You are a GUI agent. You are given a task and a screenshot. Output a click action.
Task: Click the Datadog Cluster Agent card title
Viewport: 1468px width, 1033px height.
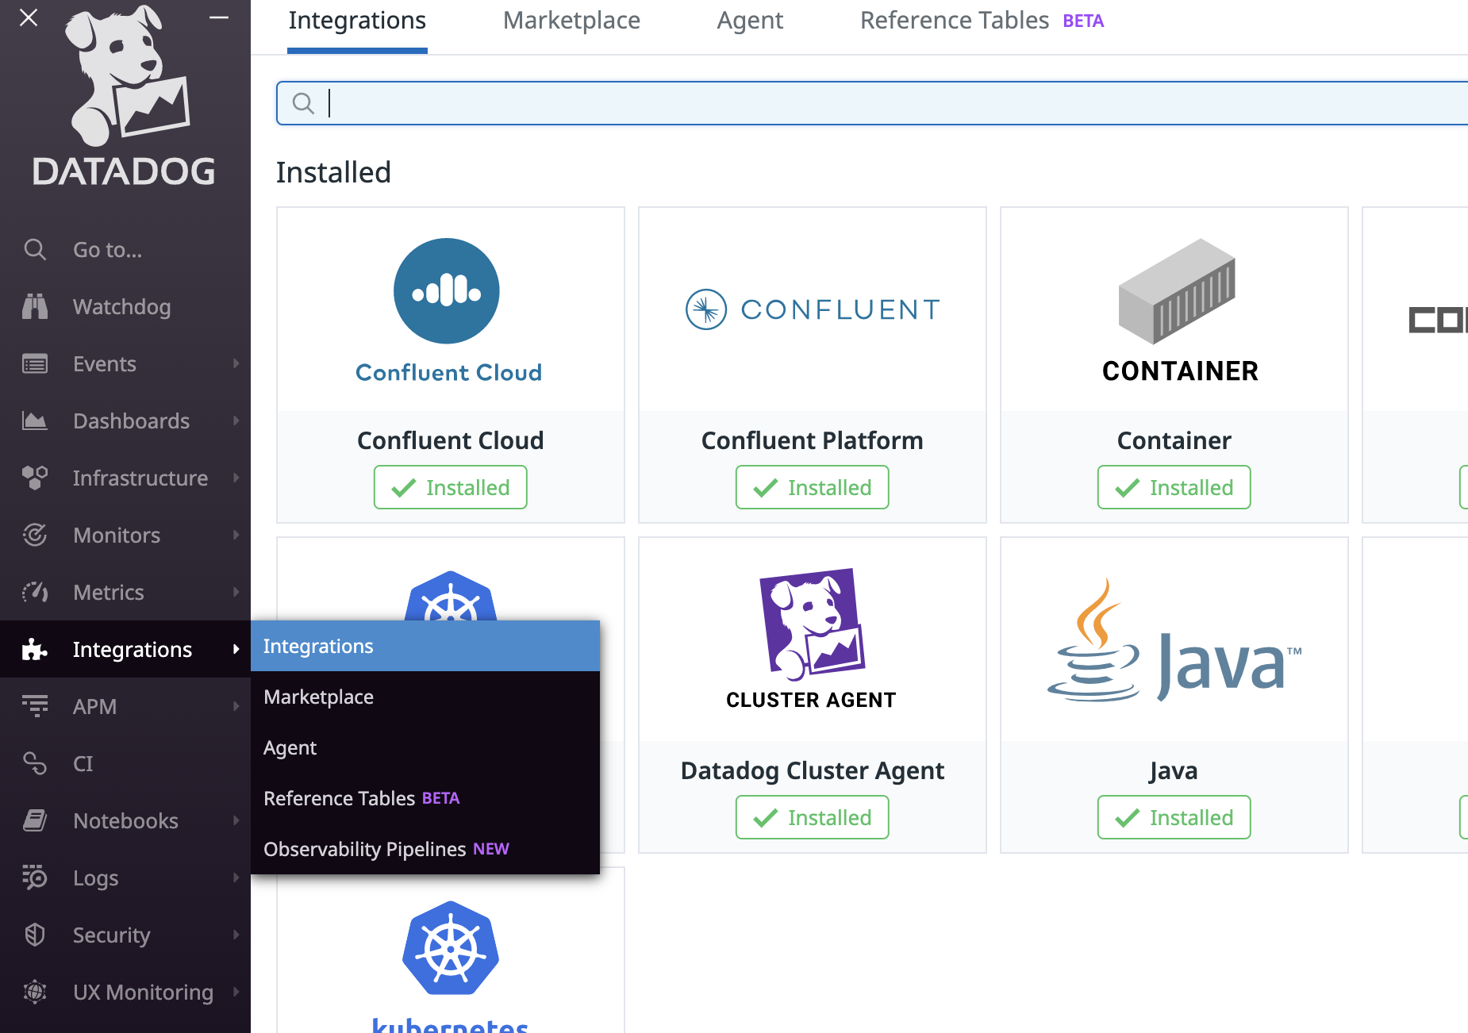[x=812, y=770]
